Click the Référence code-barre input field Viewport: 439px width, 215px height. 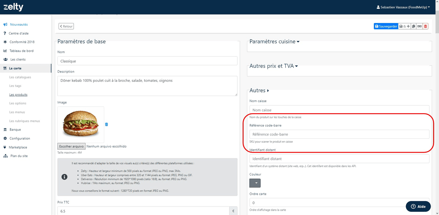click(x=339, y=134)
